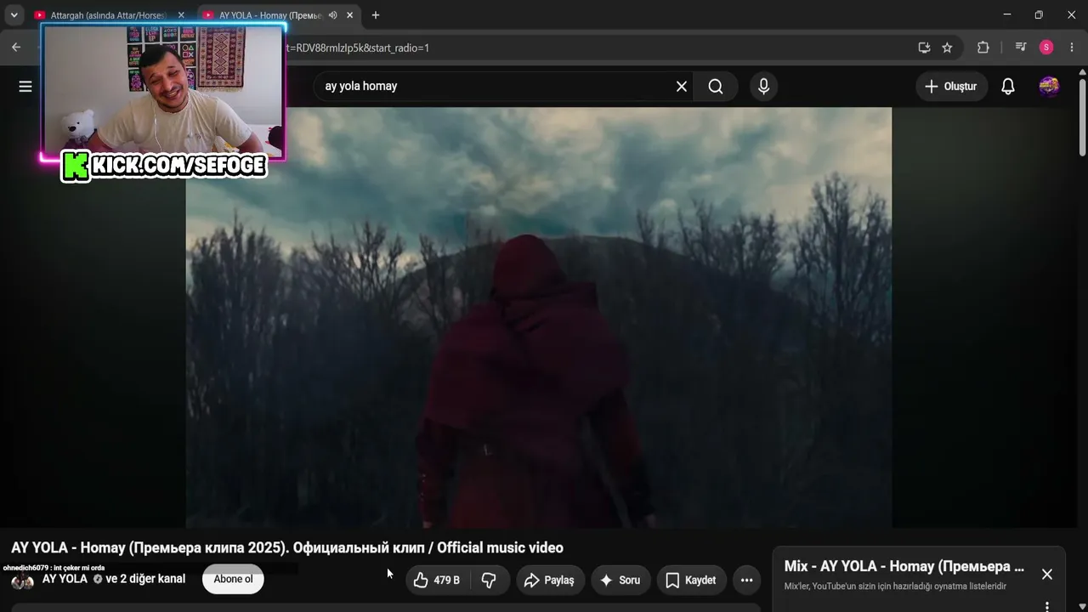Restore down the browser window
The width and height of the screenshot is (1088, 612).
click(1039, 15)
